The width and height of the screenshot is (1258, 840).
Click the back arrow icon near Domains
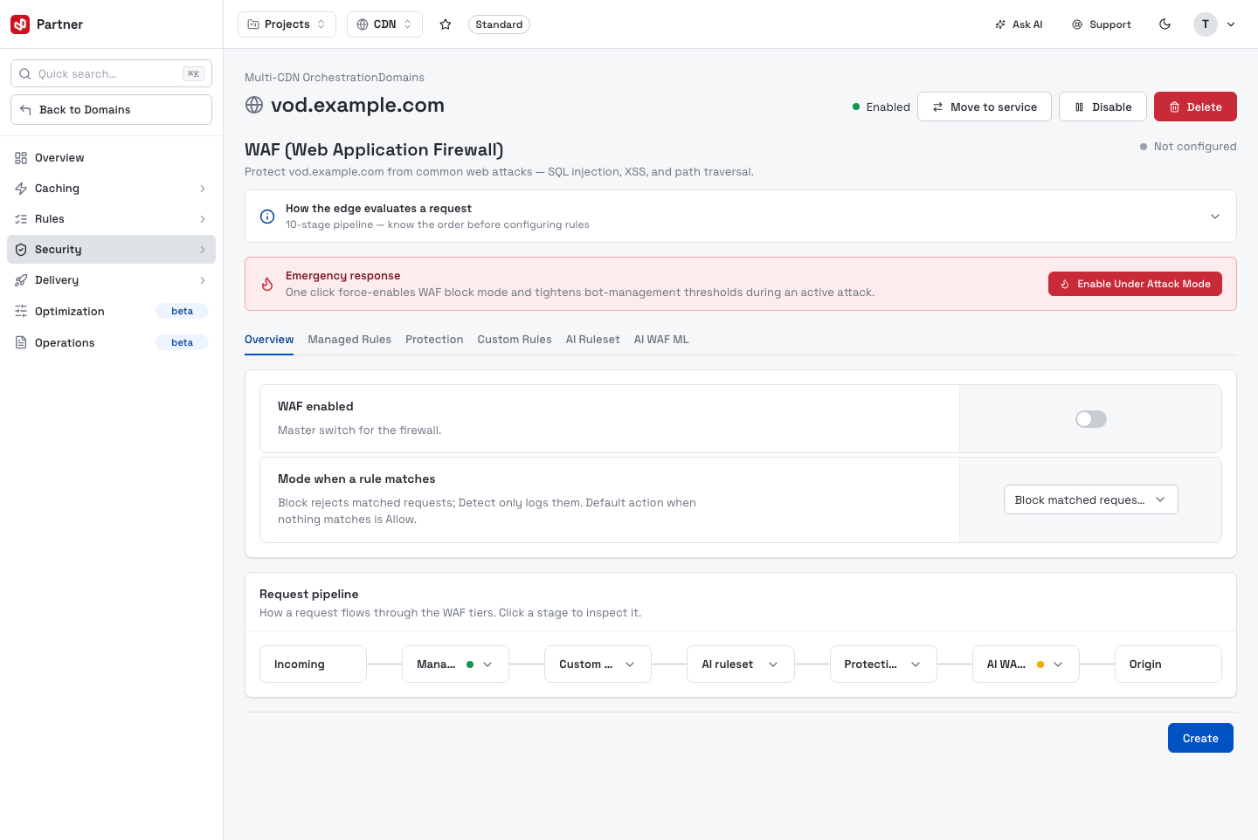tap(25, 110)
